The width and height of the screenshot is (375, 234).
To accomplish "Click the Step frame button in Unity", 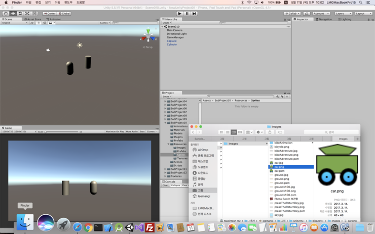I will (194, 14).
